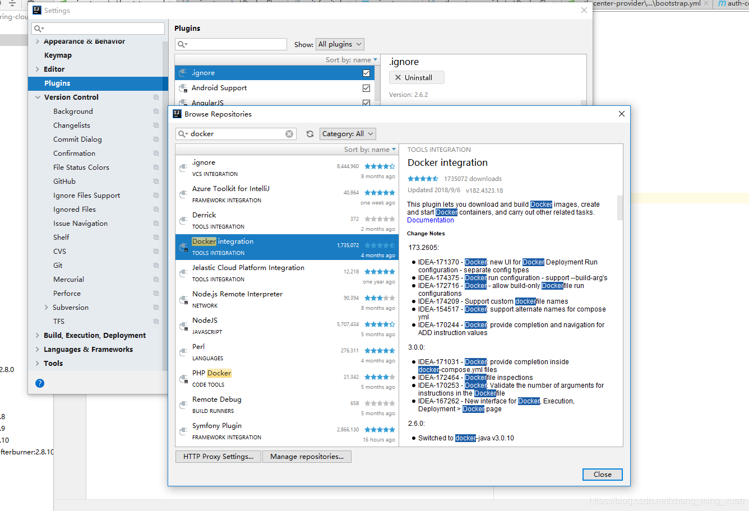Click the Jelastic Cloud Platform plugin icon
Viewport: 749px width, 511px height.
[183, 273]
